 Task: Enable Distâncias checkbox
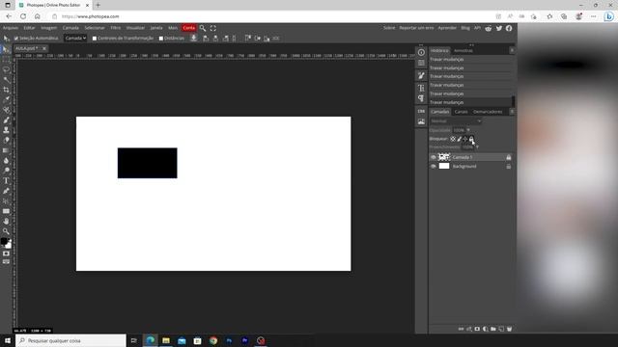[161, 39]
